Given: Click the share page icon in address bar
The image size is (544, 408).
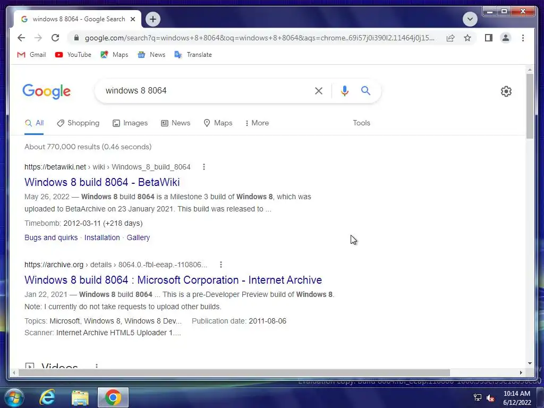Looking at the screenshot, I should (450, 38).
